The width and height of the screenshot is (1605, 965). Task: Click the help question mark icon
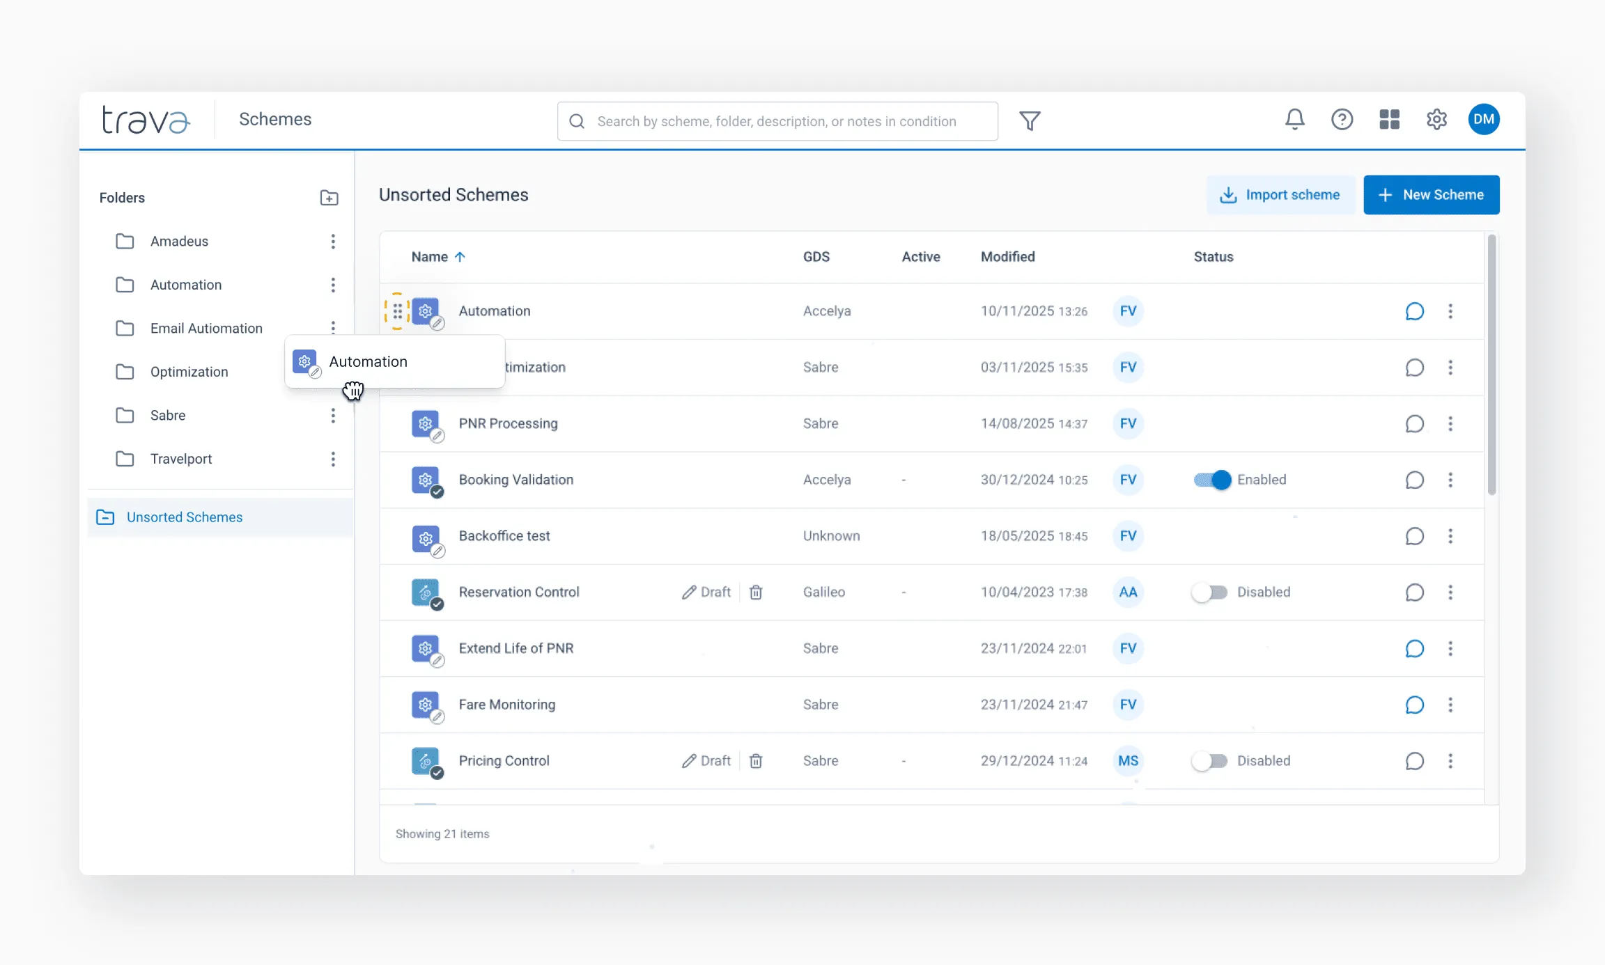point(1342,120)
